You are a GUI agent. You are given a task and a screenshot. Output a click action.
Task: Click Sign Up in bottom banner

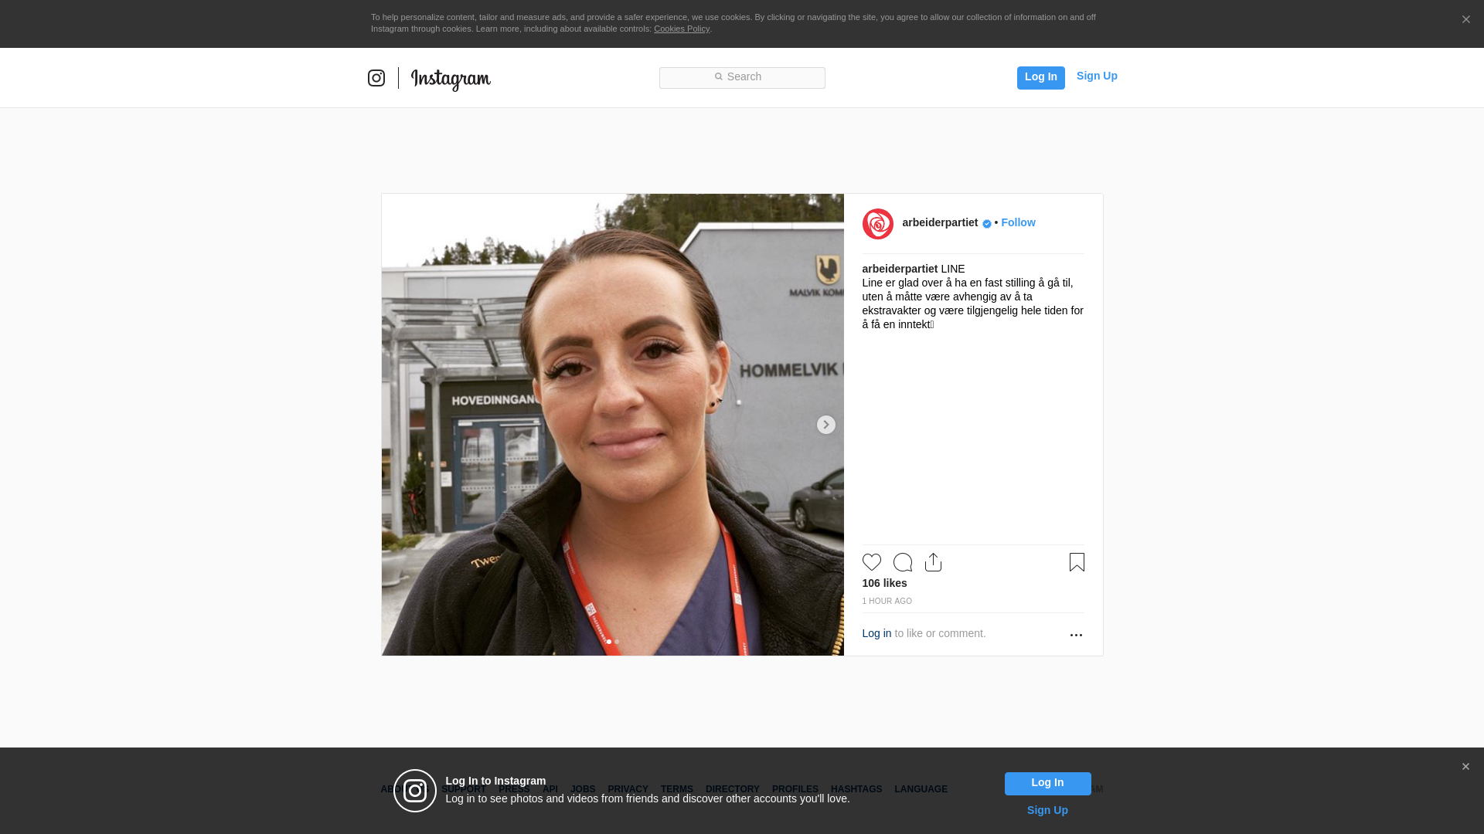pos(1047,810)
